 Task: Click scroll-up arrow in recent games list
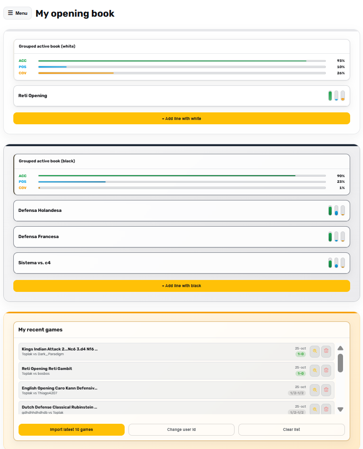click(x=340, y=348)
